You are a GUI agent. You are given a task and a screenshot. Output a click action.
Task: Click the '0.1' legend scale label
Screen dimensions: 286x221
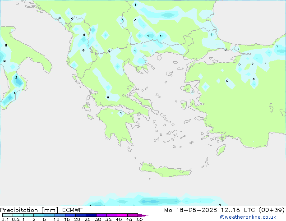click(5, 219)
